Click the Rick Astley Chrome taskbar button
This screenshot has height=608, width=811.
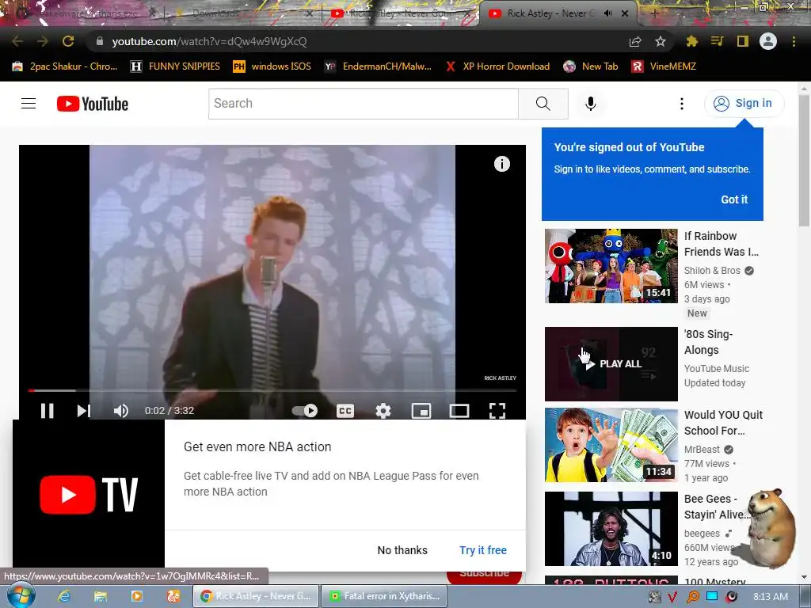click(256, 596)
